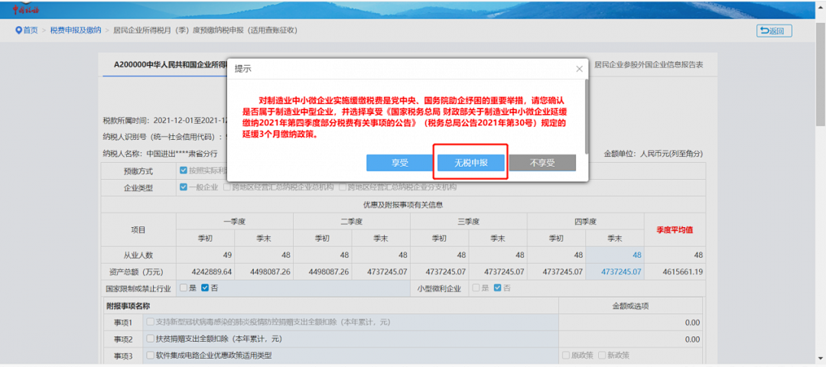
Task: Switch to 居民企业参股外国企业信息报告表 tab
Action: pos(649,65)
